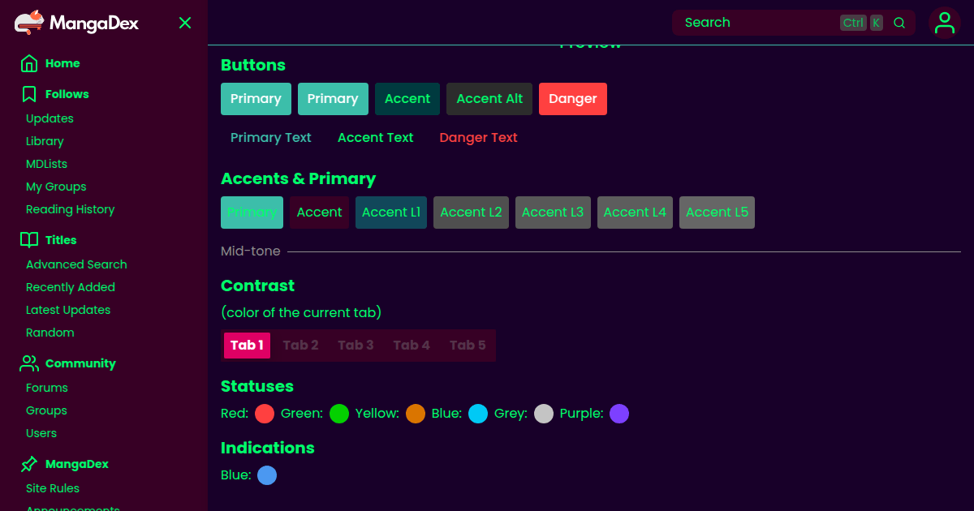Click the Contrast heading
The image size is (974, 511).
tap(257, 286)
